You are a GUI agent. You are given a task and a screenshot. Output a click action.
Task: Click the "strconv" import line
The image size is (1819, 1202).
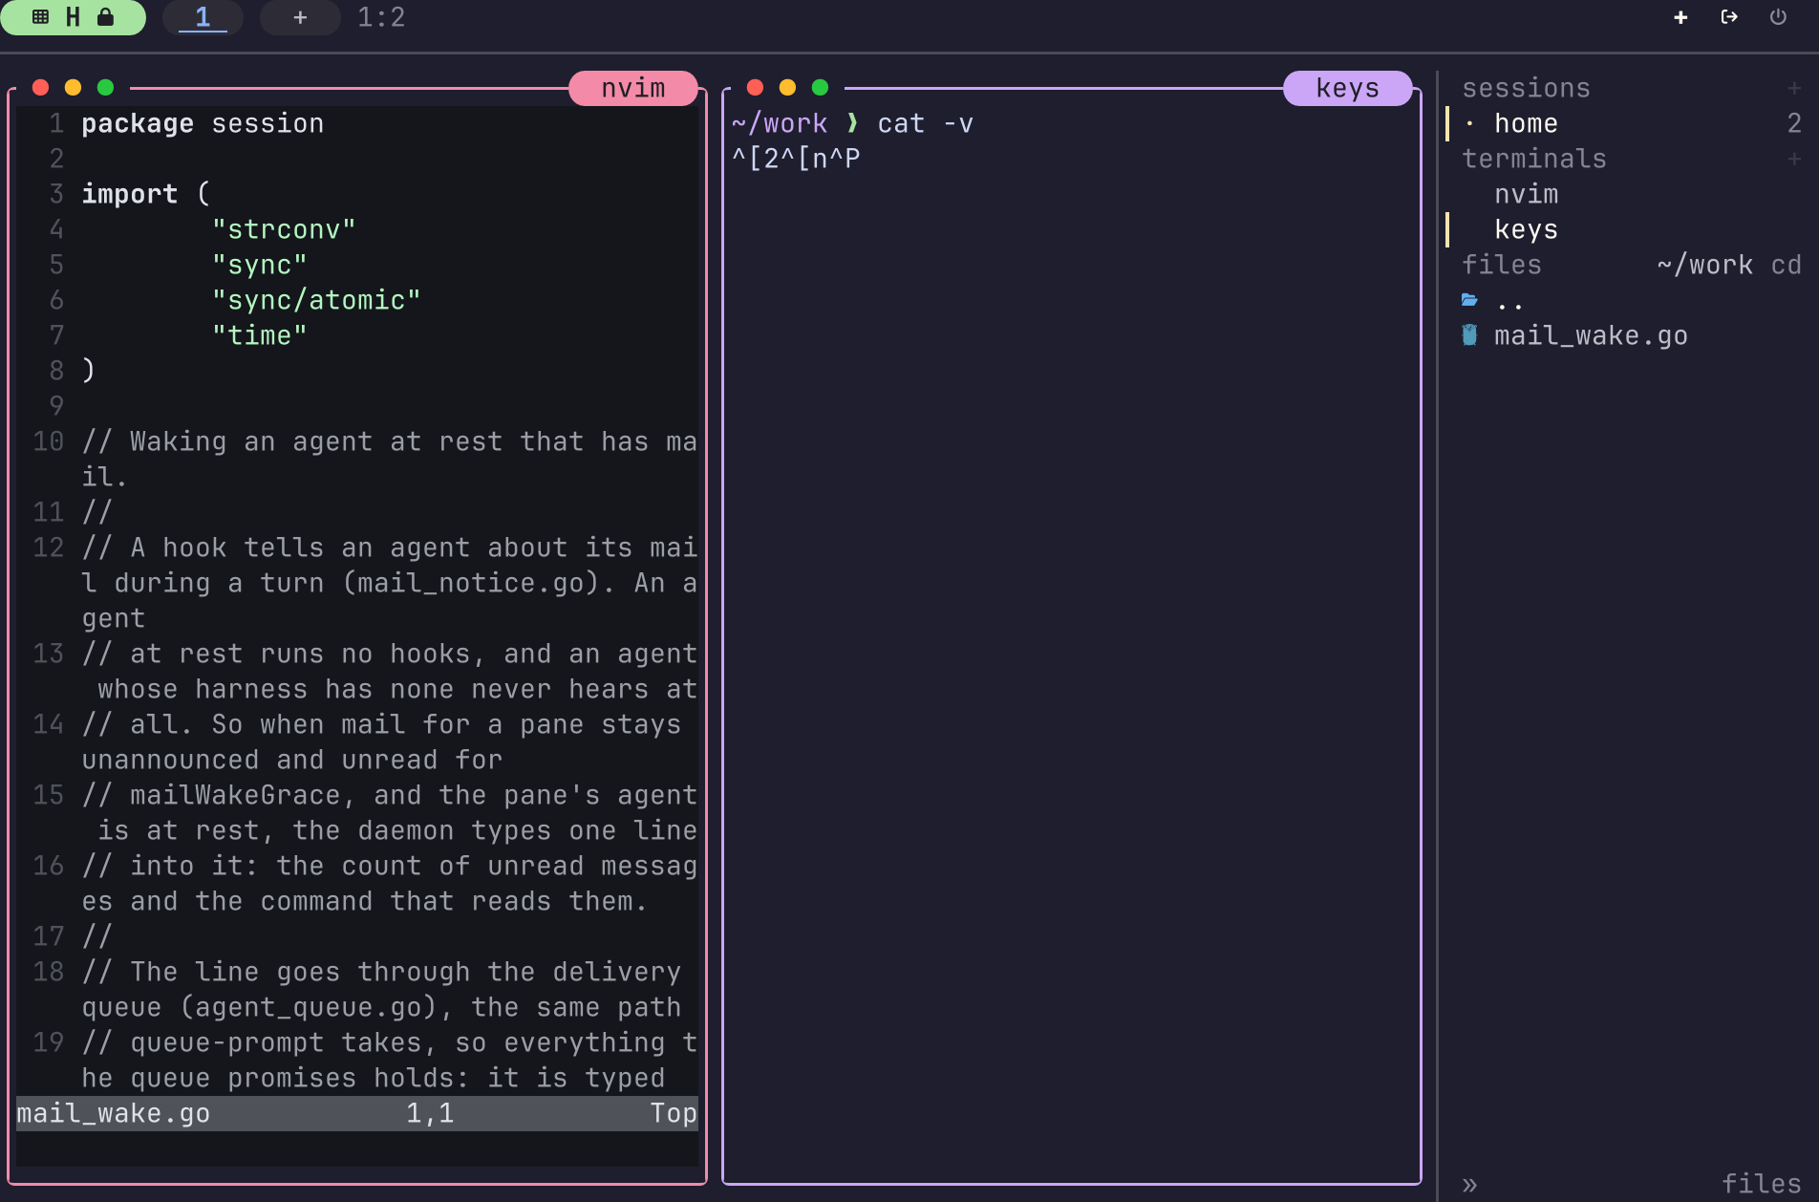[284, 229]
